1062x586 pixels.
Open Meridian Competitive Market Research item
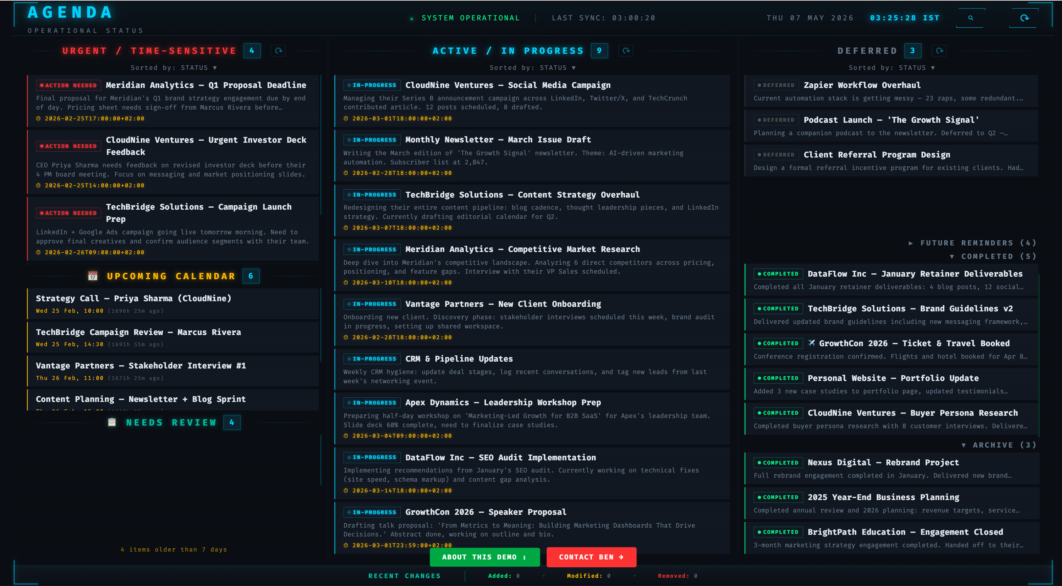point(532,265)
